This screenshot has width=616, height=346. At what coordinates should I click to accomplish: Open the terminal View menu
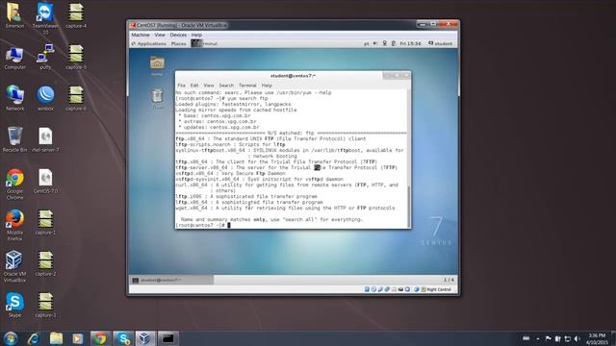[209, 86]
